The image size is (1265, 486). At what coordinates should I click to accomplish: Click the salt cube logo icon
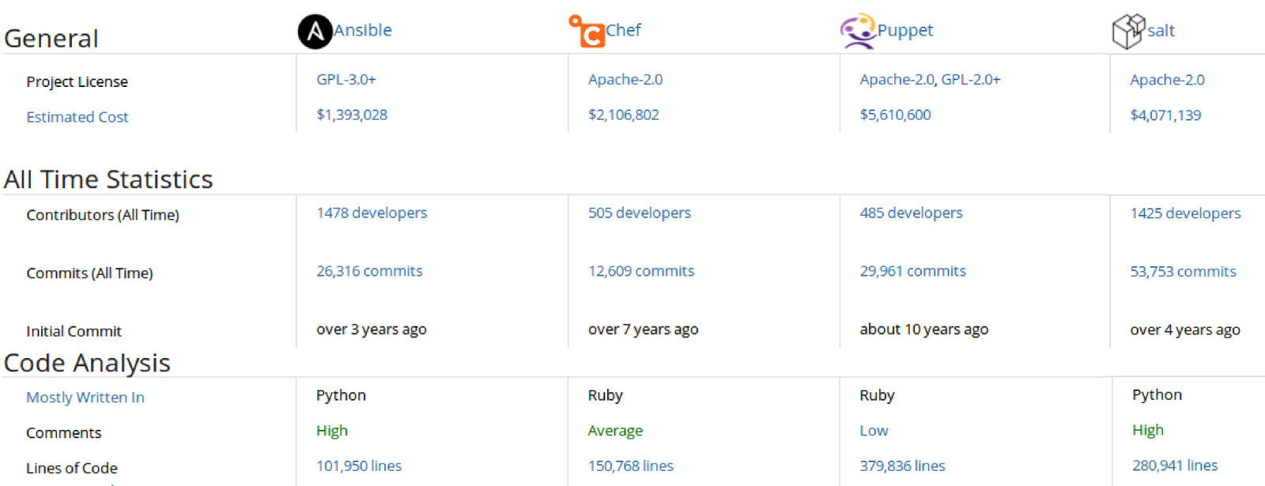[x=1128, y=32]
